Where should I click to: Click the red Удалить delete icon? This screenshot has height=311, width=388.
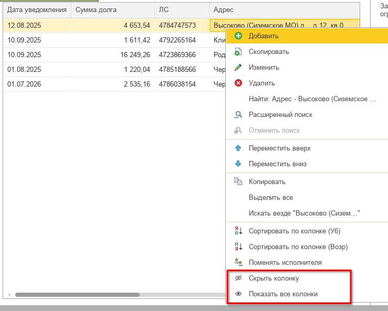238,83
